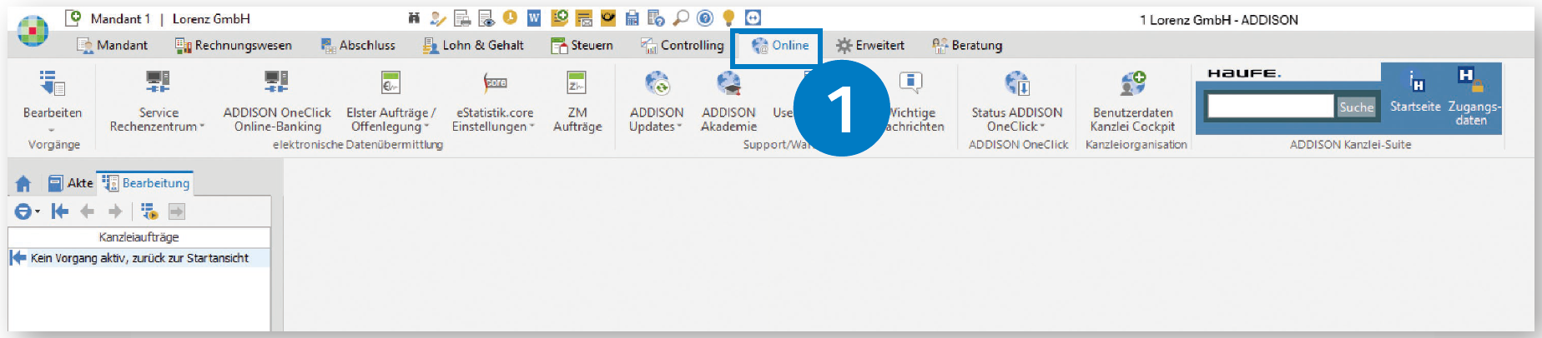The image size is (1542, 338).
Task: Open the Erweitert ribbon tab
Action: (870, 45)
